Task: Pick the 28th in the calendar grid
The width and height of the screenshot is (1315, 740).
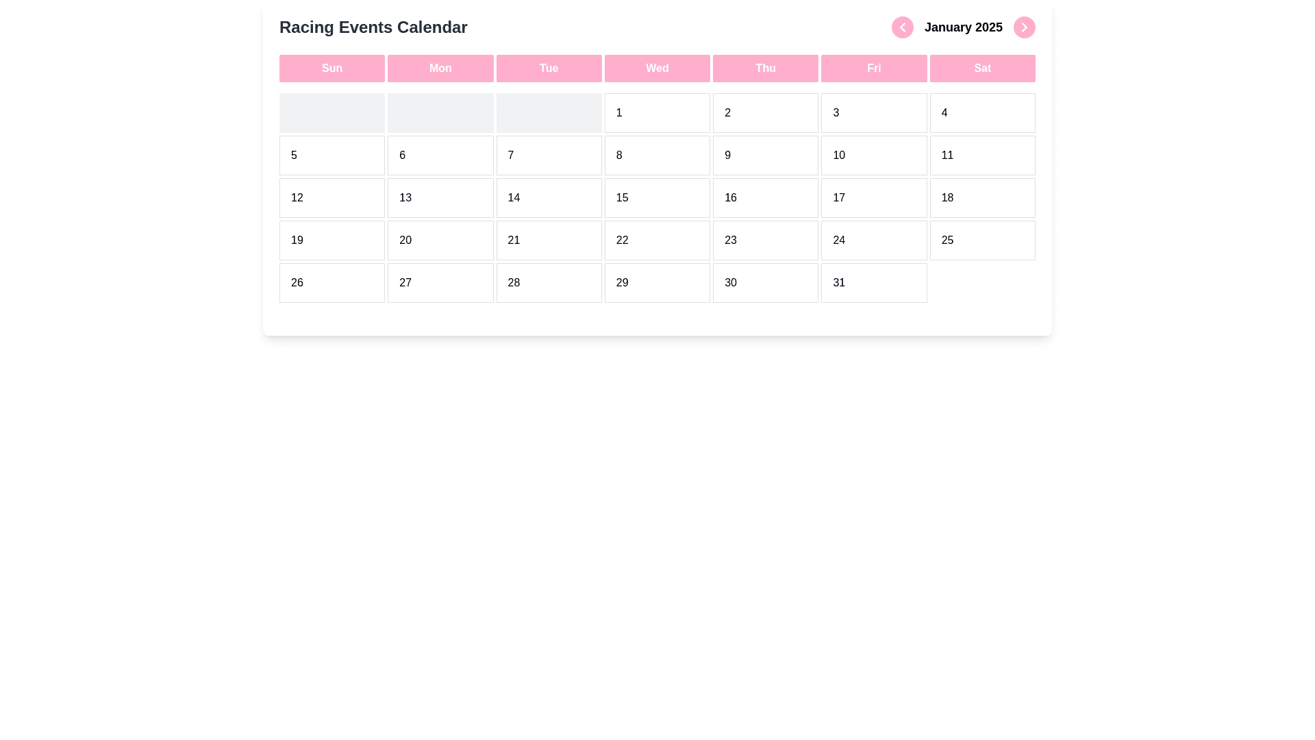Action: 549,283
